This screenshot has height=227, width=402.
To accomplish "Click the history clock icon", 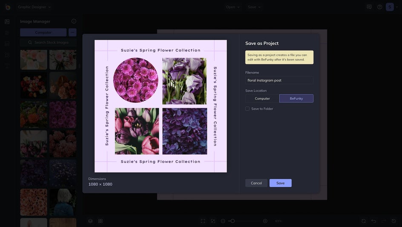I will pos(394,221).
